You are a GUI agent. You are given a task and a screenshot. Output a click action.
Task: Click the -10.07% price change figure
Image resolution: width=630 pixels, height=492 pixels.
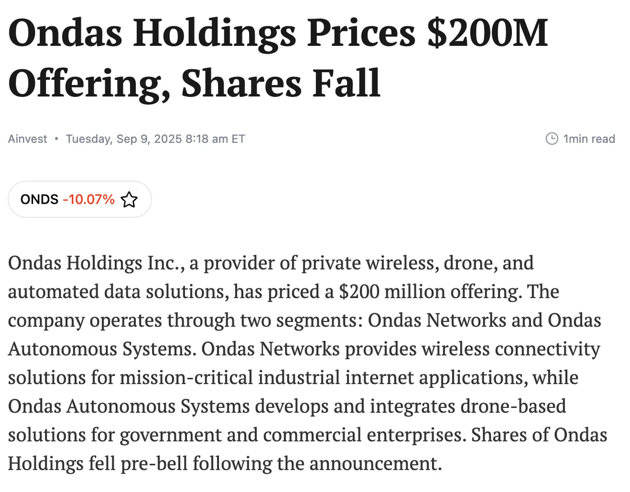click(x=89, y=199)
